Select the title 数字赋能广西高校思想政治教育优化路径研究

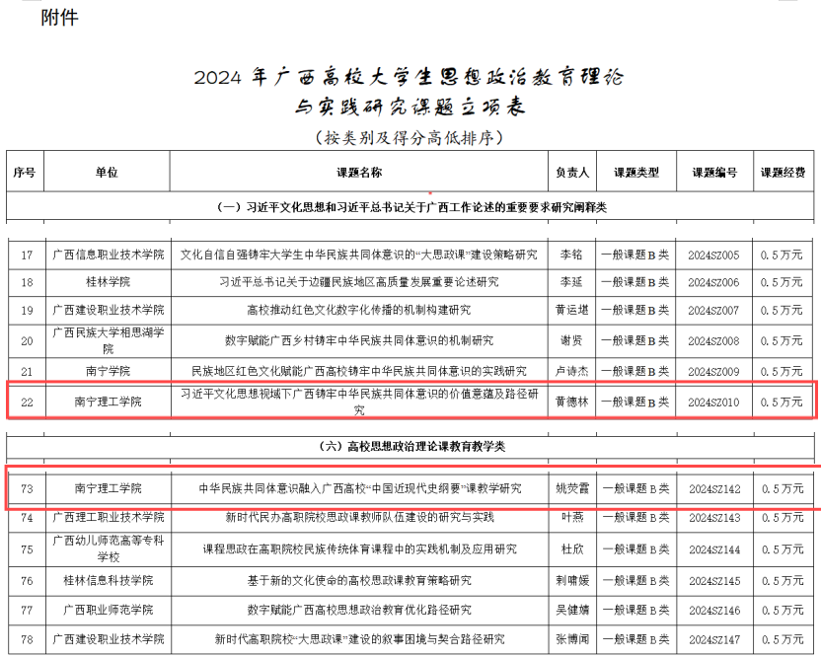(358, 610)
